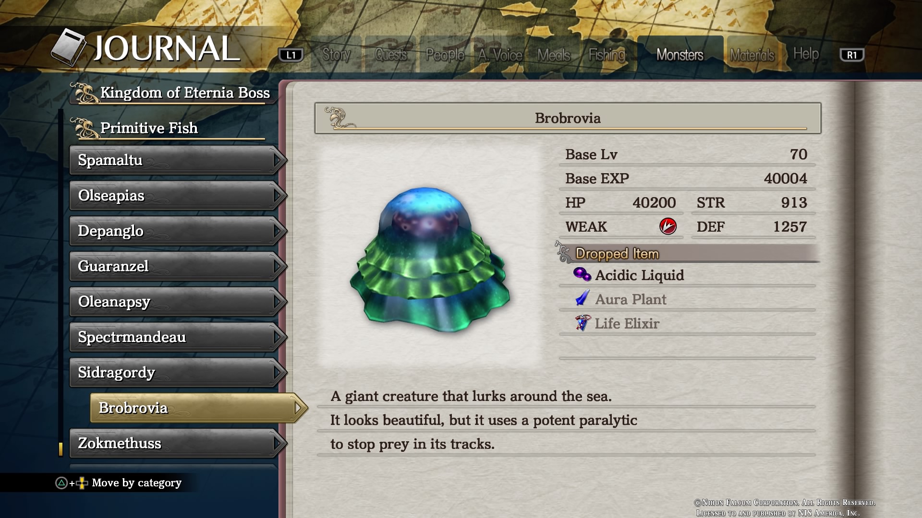
Task: Expand the Spamaltu entry arrow
Action: coord(277,160)
